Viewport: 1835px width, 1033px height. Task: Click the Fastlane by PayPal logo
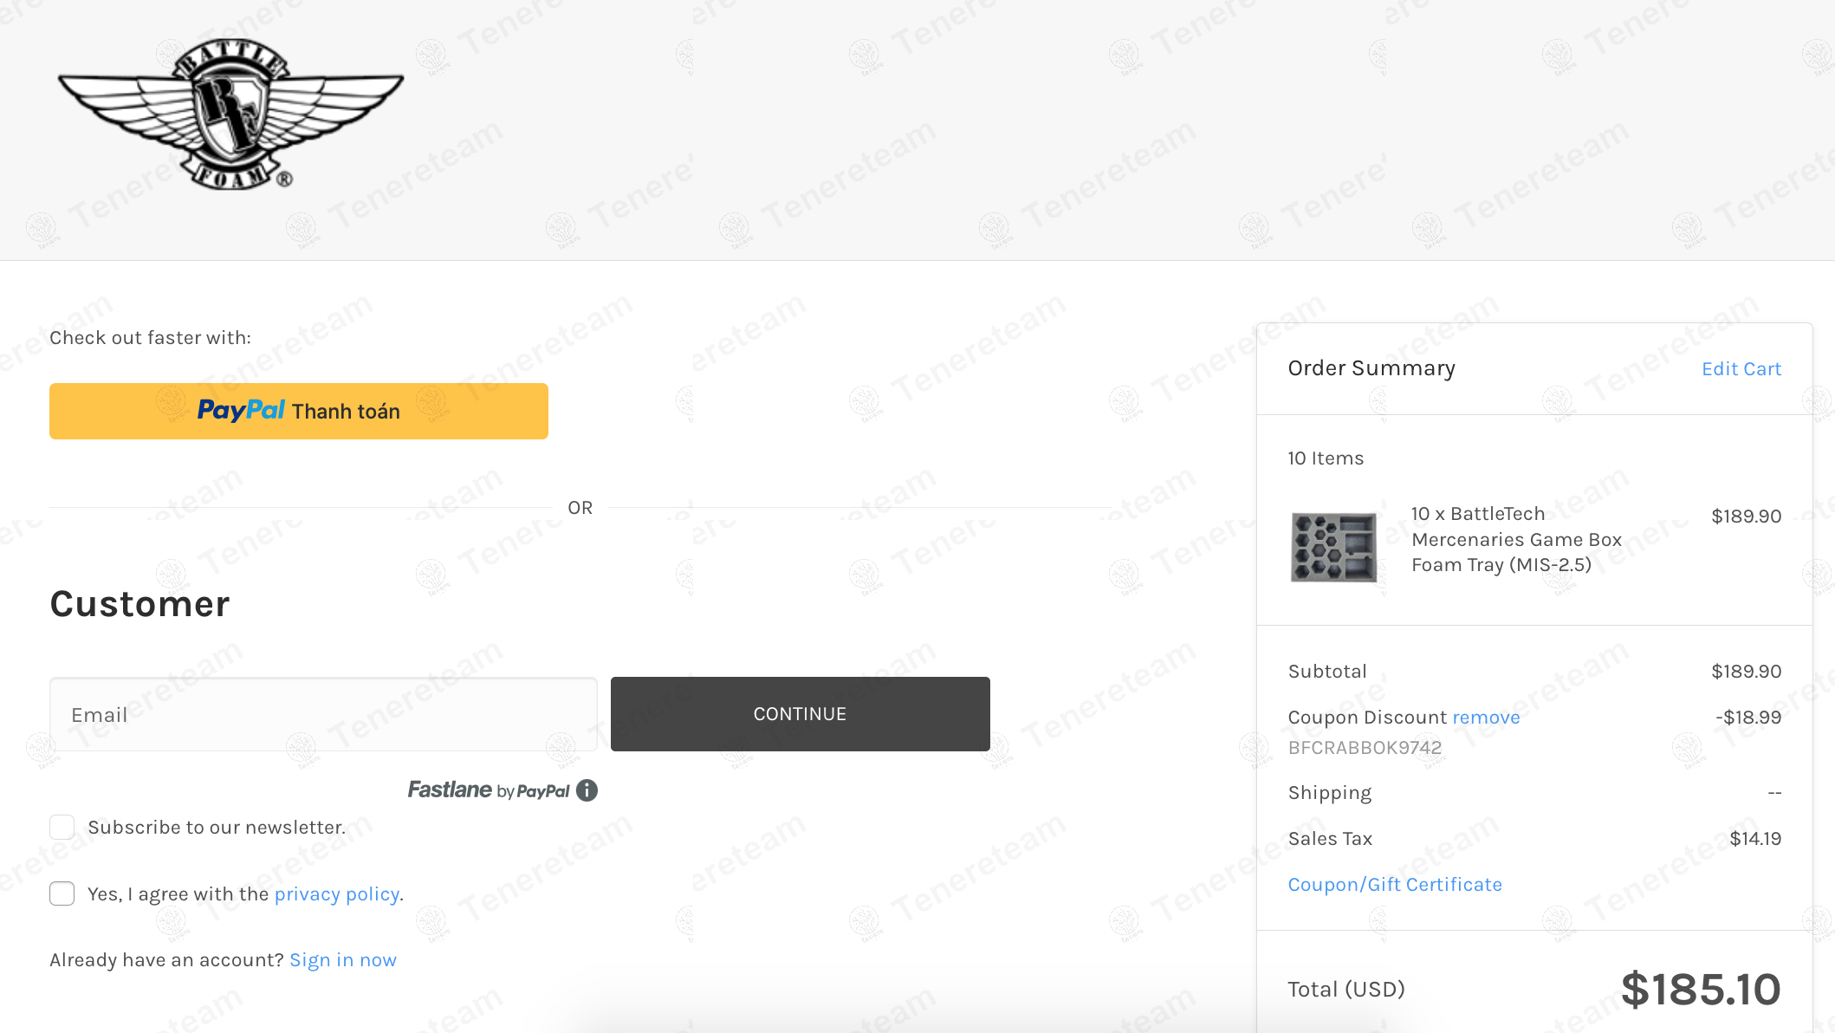pos(489,790)
